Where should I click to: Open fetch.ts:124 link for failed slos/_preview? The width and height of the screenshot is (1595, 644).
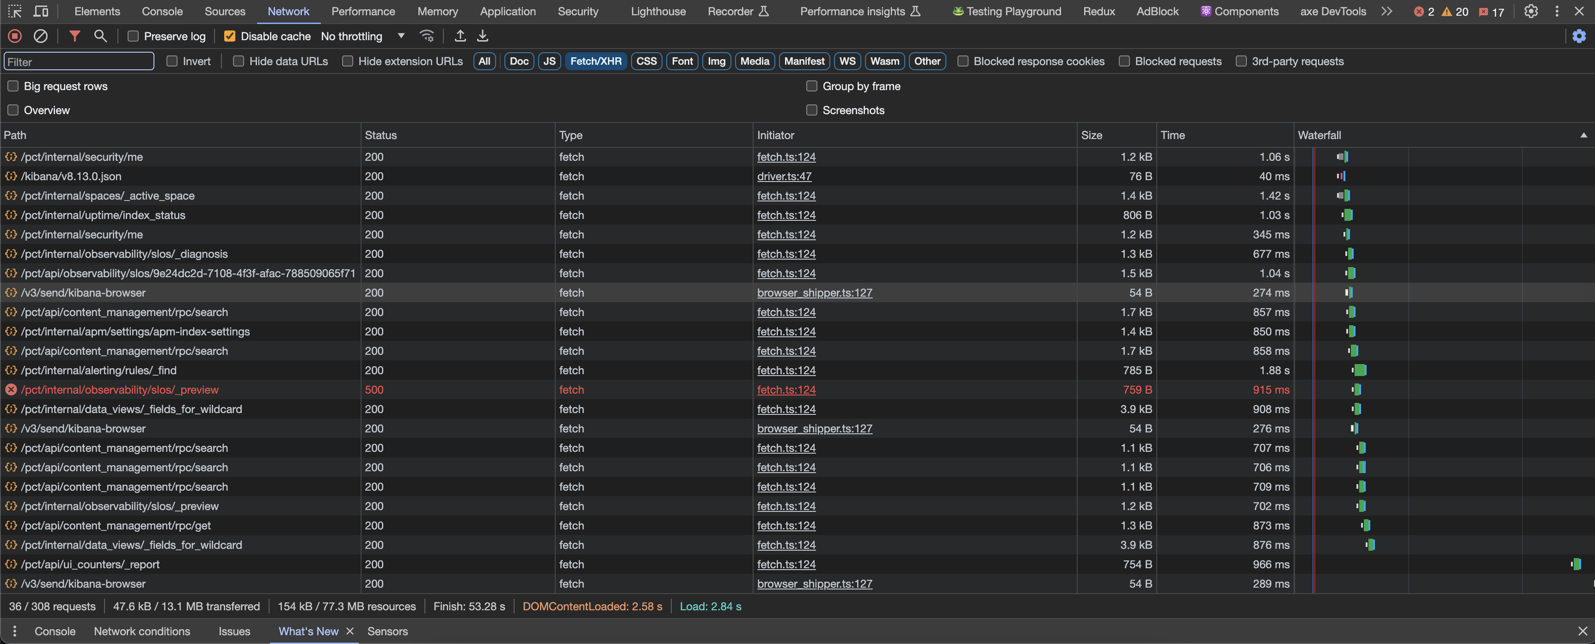point(786,390)
